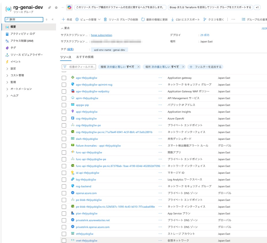The height and width of the screenshot is (243, 267).
Task: Click the API Management icon for apim-tfeljsyzbig5w
Action: [73, 98]
